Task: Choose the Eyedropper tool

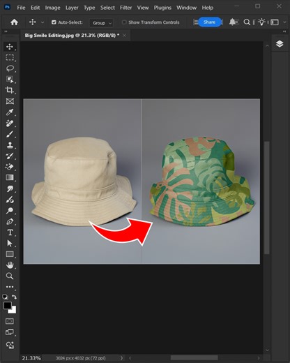Action: 10,112
